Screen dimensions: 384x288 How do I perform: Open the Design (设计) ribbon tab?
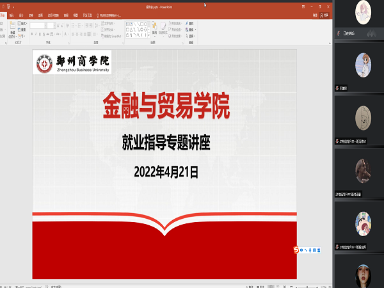coord(21,14)
